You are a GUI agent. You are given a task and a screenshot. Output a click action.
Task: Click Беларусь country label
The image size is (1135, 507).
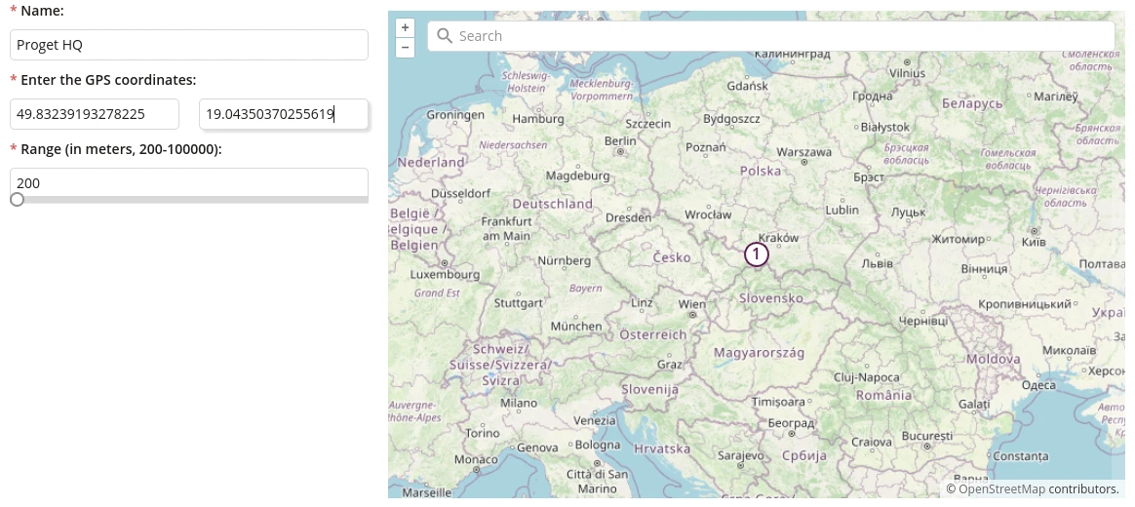click(973, 103)
